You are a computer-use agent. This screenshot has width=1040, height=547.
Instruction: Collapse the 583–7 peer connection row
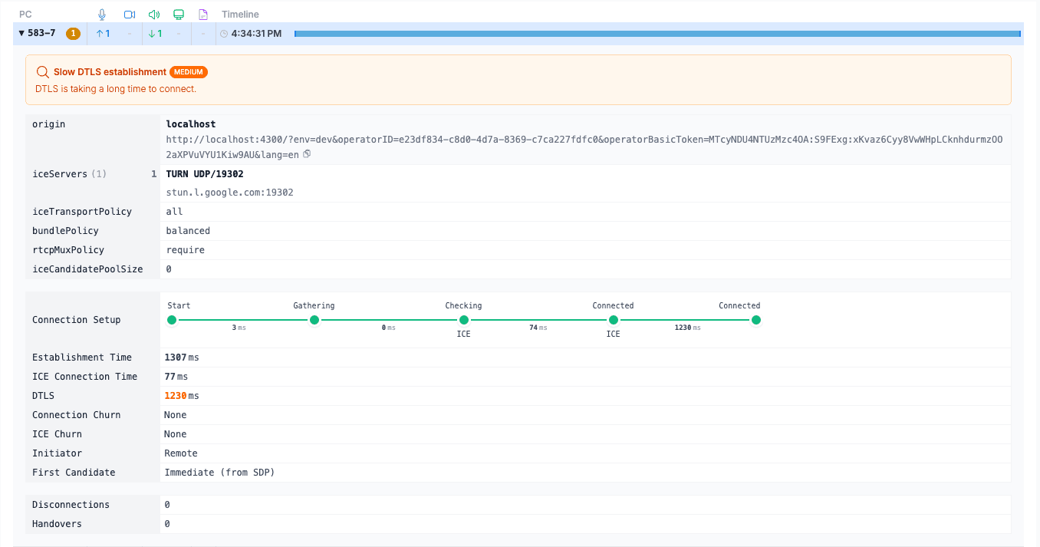pos(21,33)
